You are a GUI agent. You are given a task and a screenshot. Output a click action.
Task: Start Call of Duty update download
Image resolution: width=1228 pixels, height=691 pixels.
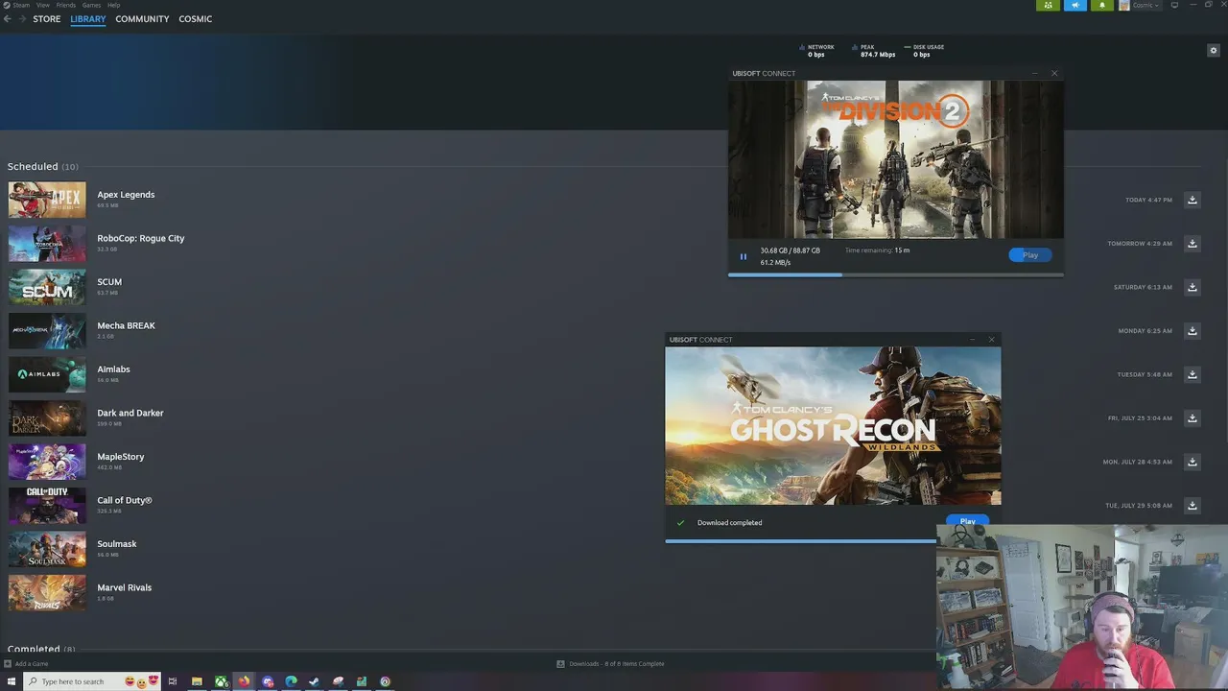point(1193,506)
